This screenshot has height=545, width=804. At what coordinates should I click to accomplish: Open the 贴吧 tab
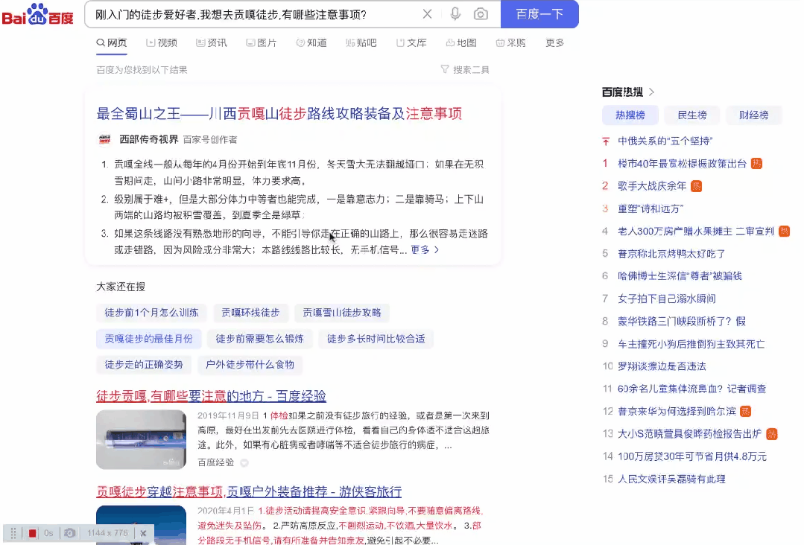point(361,43)
